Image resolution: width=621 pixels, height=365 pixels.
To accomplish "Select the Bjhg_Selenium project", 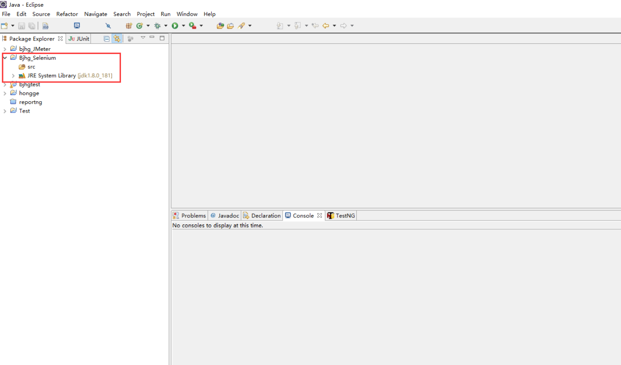I will tap(37, 58).
